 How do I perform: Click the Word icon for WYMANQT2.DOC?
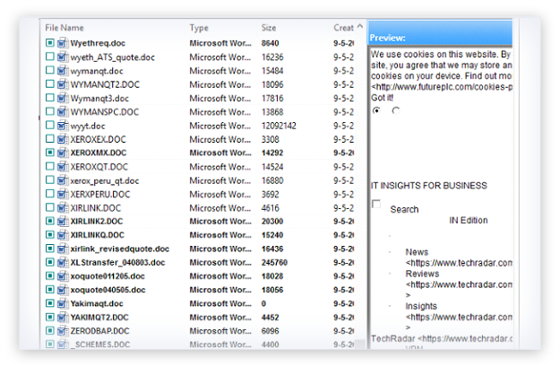coord(62,84)
